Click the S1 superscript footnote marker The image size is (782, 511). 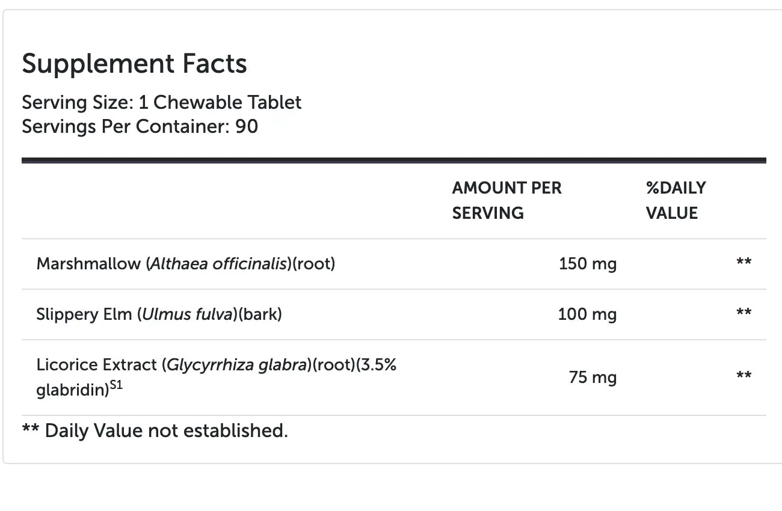point(116,386)
